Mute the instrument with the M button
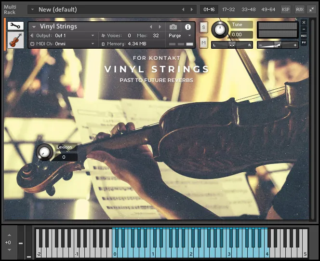320x261 pixels. click(203, 43)
